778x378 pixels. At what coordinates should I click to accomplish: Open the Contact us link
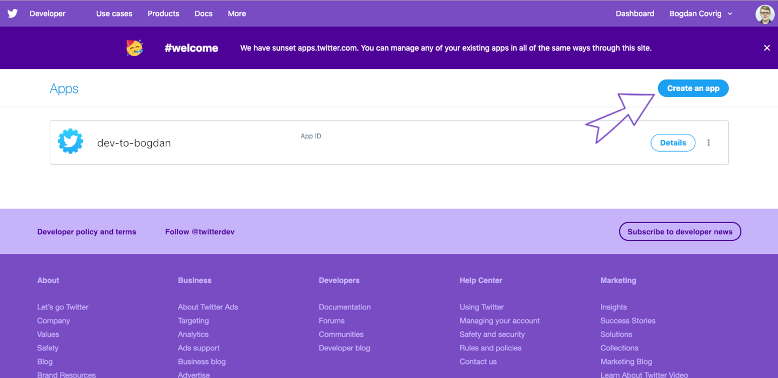point(478,361)
